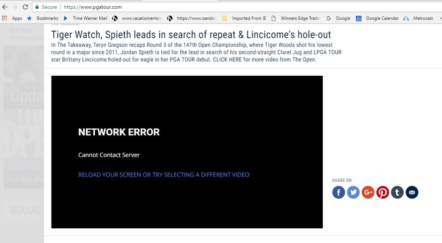Viewport: 442px width, 243px height.
Task: Open the Imported From IE folder
Action: [x=244, y=18]
